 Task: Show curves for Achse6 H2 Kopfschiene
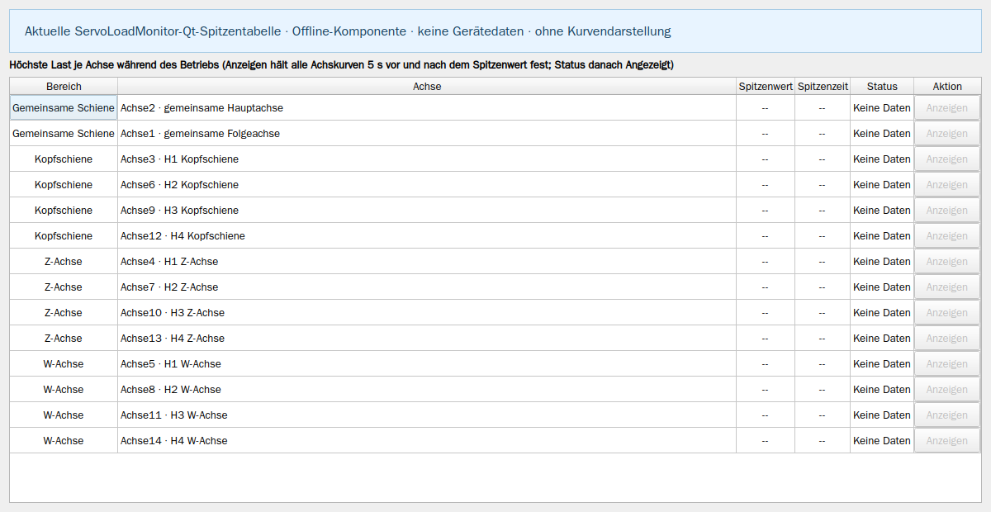[947, 185]
